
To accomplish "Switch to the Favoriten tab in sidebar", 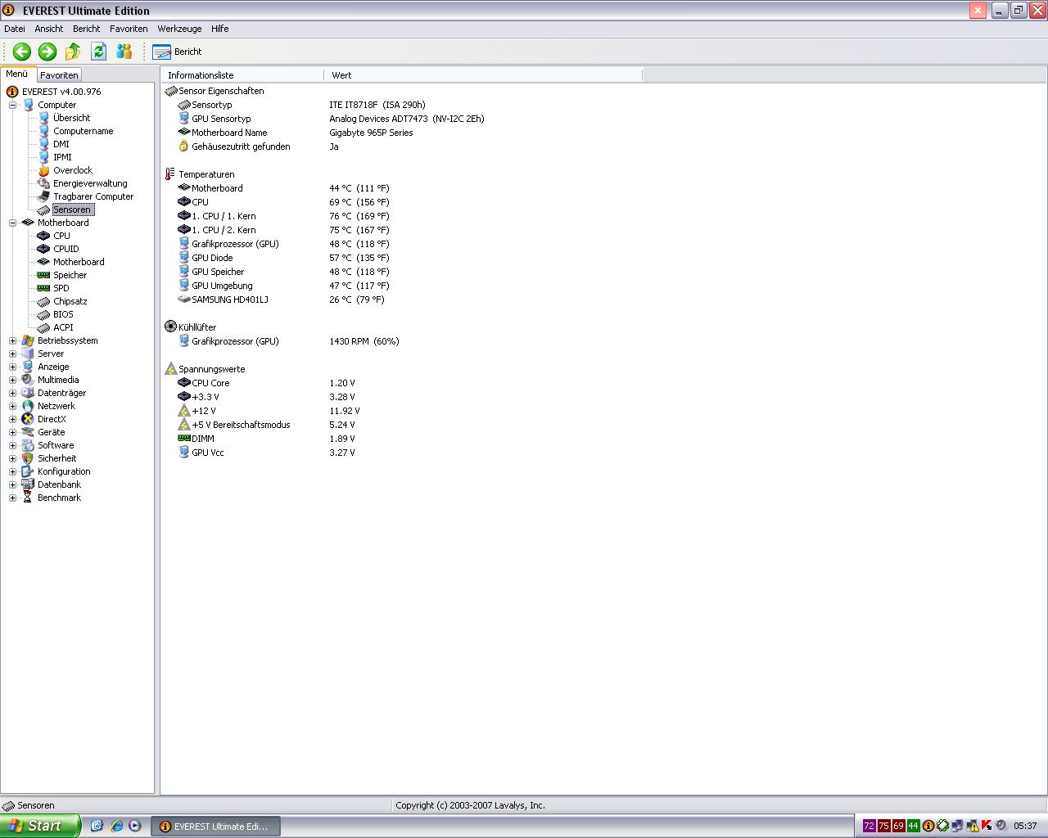I will click(x=59, y=75).
